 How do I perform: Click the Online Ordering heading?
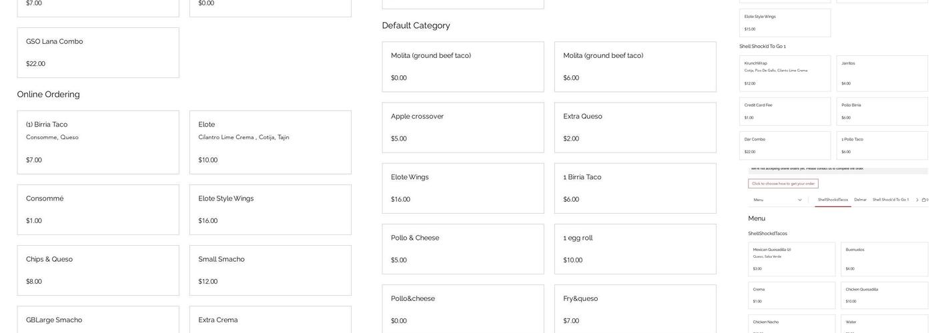point(49,95)
